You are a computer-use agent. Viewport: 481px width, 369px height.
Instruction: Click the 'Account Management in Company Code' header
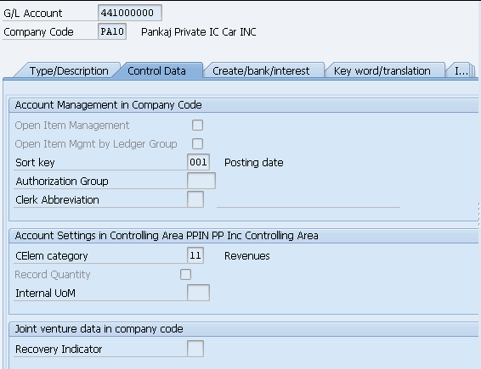(x=108, y=105)
